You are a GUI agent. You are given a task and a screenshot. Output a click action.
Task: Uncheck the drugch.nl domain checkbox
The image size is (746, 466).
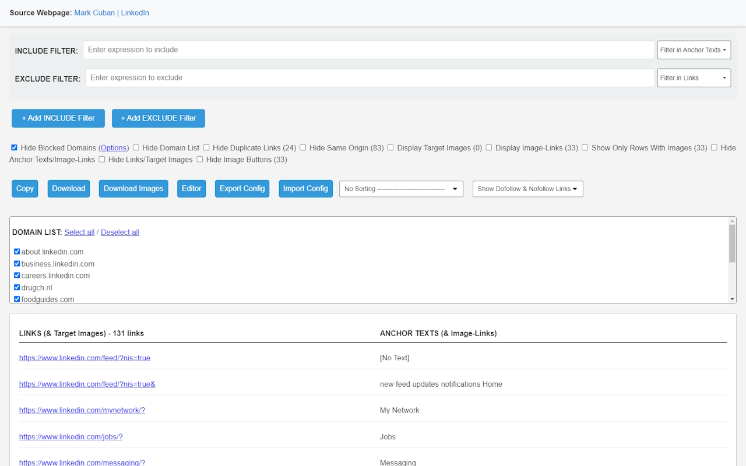(x=17, y=287)
